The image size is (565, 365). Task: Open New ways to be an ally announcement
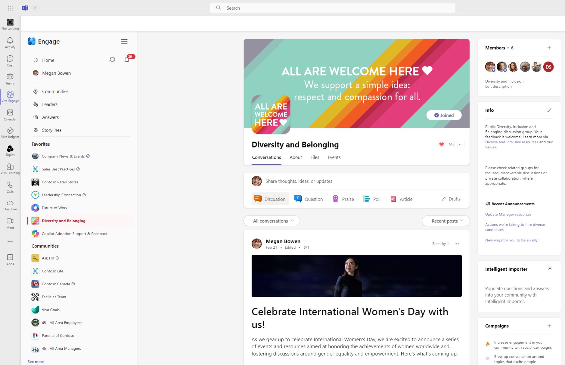pos(511,240)
